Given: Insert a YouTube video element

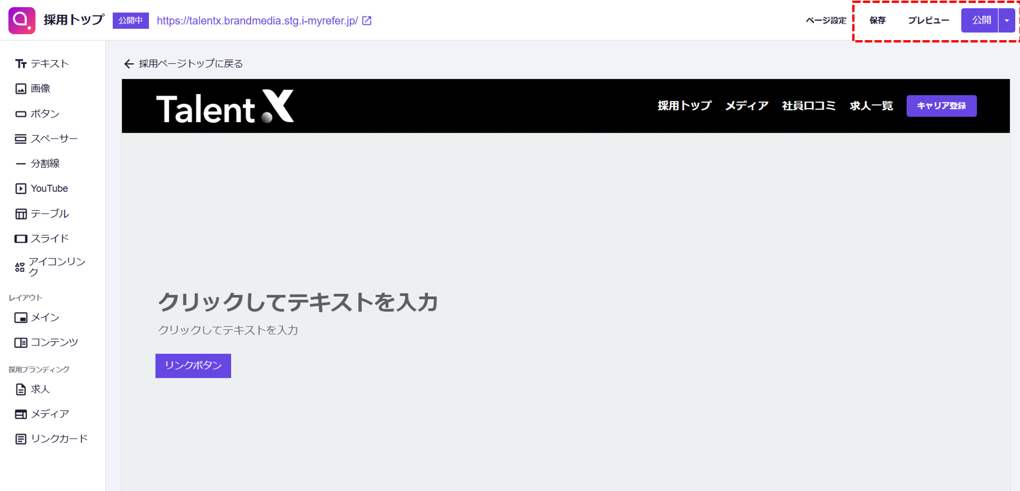Looking at the screenshot, I should click(21, 189).
